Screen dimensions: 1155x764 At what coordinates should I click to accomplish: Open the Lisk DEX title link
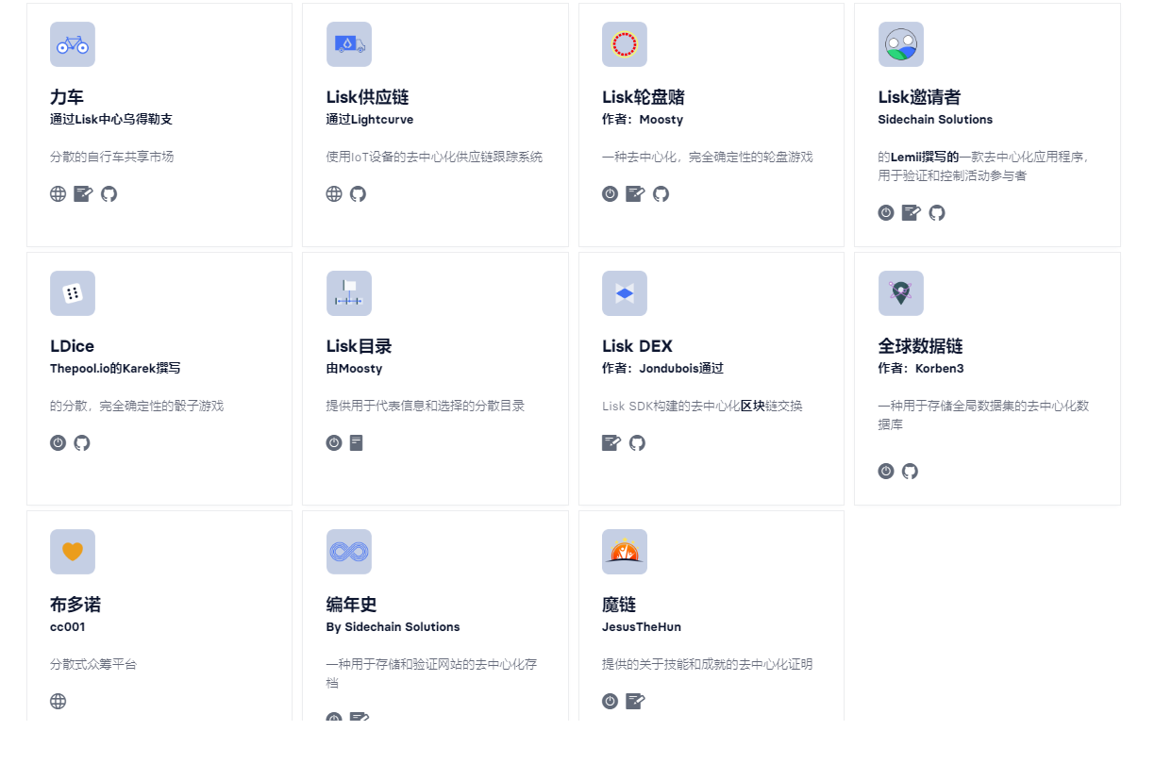[x=637, y=346]
